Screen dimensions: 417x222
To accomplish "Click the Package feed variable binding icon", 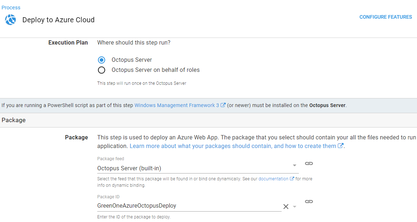I will point(309,163).
